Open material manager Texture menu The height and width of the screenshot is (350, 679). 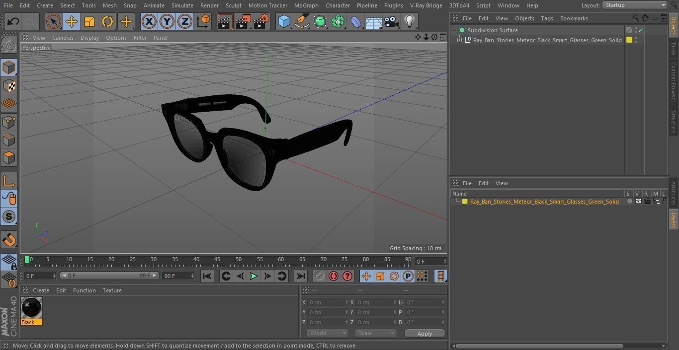coord(112,290)
